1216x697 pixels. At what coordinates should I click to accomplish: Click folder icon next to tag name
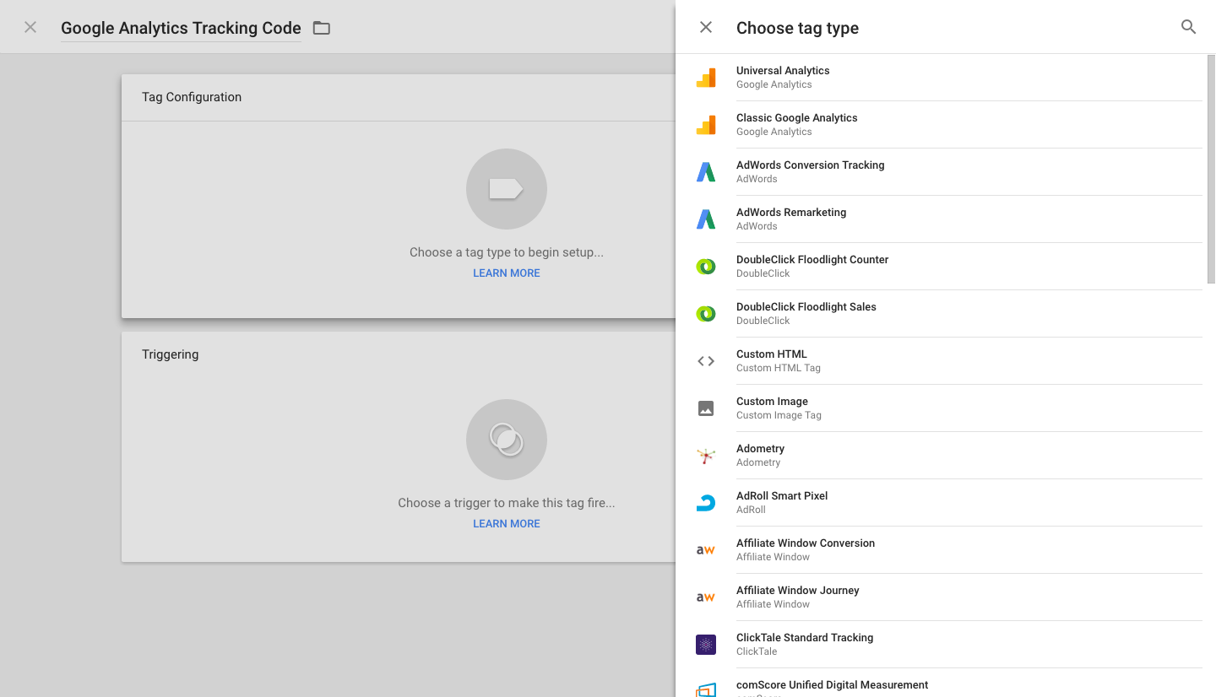[x=322, y=28]
